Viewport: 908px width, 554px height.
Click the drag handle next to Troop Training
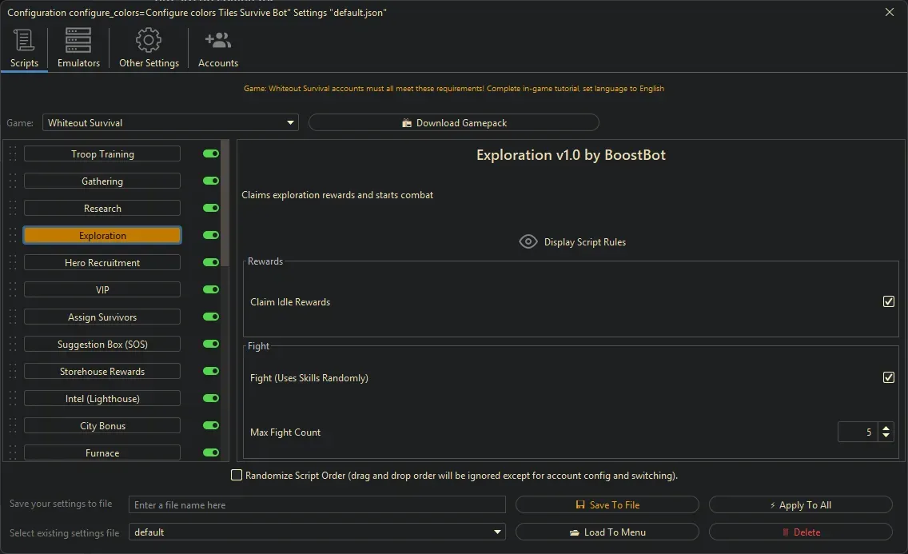[x=13, y=154]
